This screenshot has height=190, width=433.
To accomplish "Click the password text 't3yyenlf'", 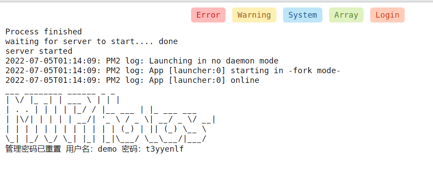I will tap(165, 149).
